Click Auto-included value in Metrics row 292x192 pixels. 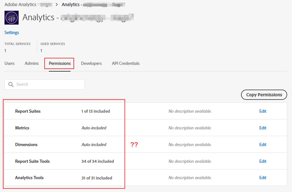click(94, 128)
